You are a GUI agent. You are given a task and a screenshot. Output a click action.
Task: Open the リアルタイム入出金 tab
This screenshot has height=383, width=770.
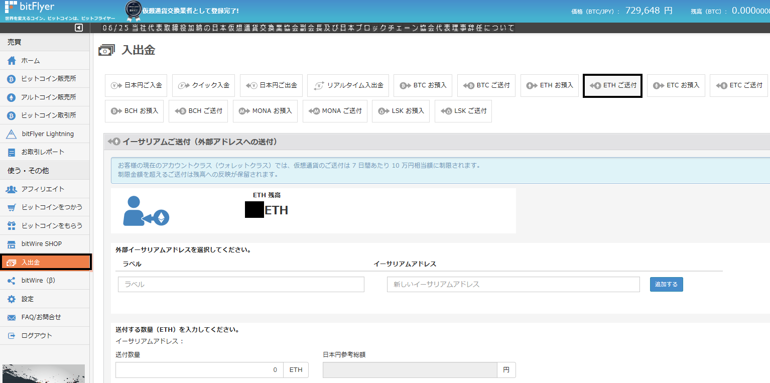coord(348,85)
